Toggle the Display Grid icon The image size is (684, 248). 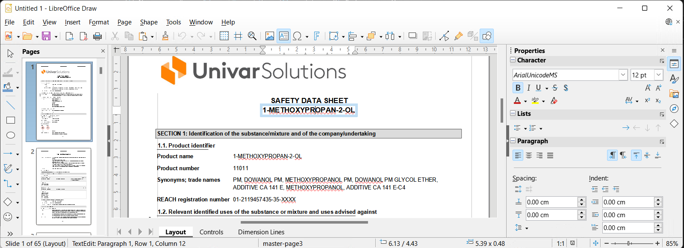coord(224,36)
